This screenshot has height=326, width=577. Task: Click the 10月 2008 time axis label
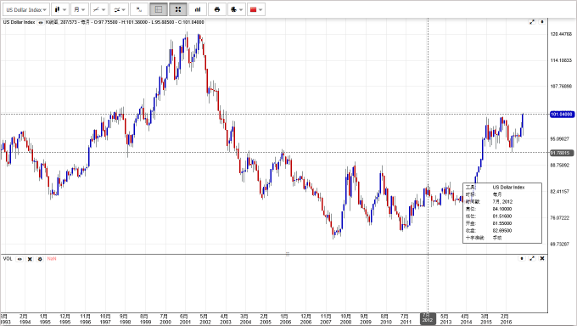click(x=345, y=319)
